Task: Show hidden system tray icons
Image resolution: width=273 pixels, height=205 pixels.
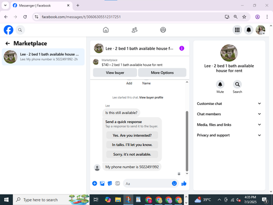Action: (219, 200)
